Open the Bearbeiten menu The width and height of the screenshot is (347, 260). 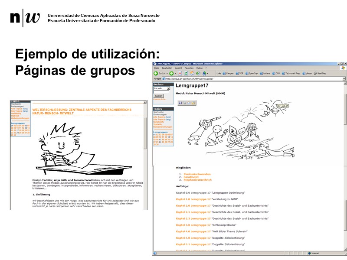tap(167, 68)
